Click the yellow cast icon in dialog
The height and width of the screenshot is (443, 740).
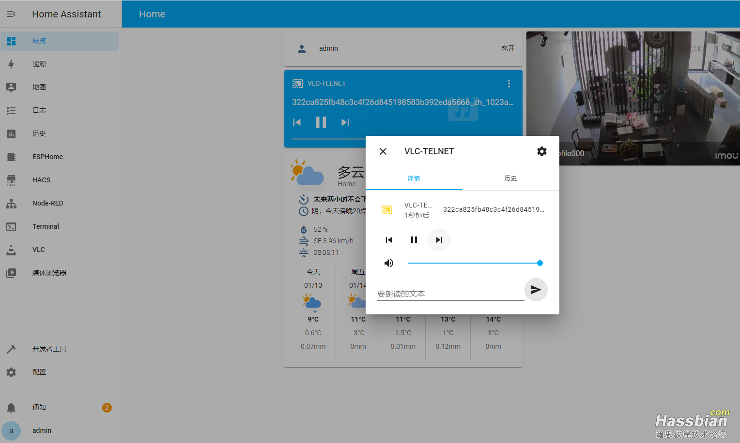(386, 210)
